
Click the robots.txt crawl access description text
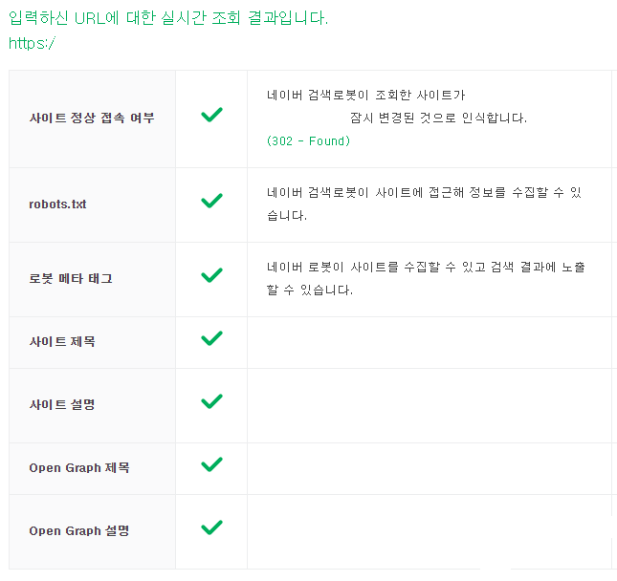coord(424,204)
